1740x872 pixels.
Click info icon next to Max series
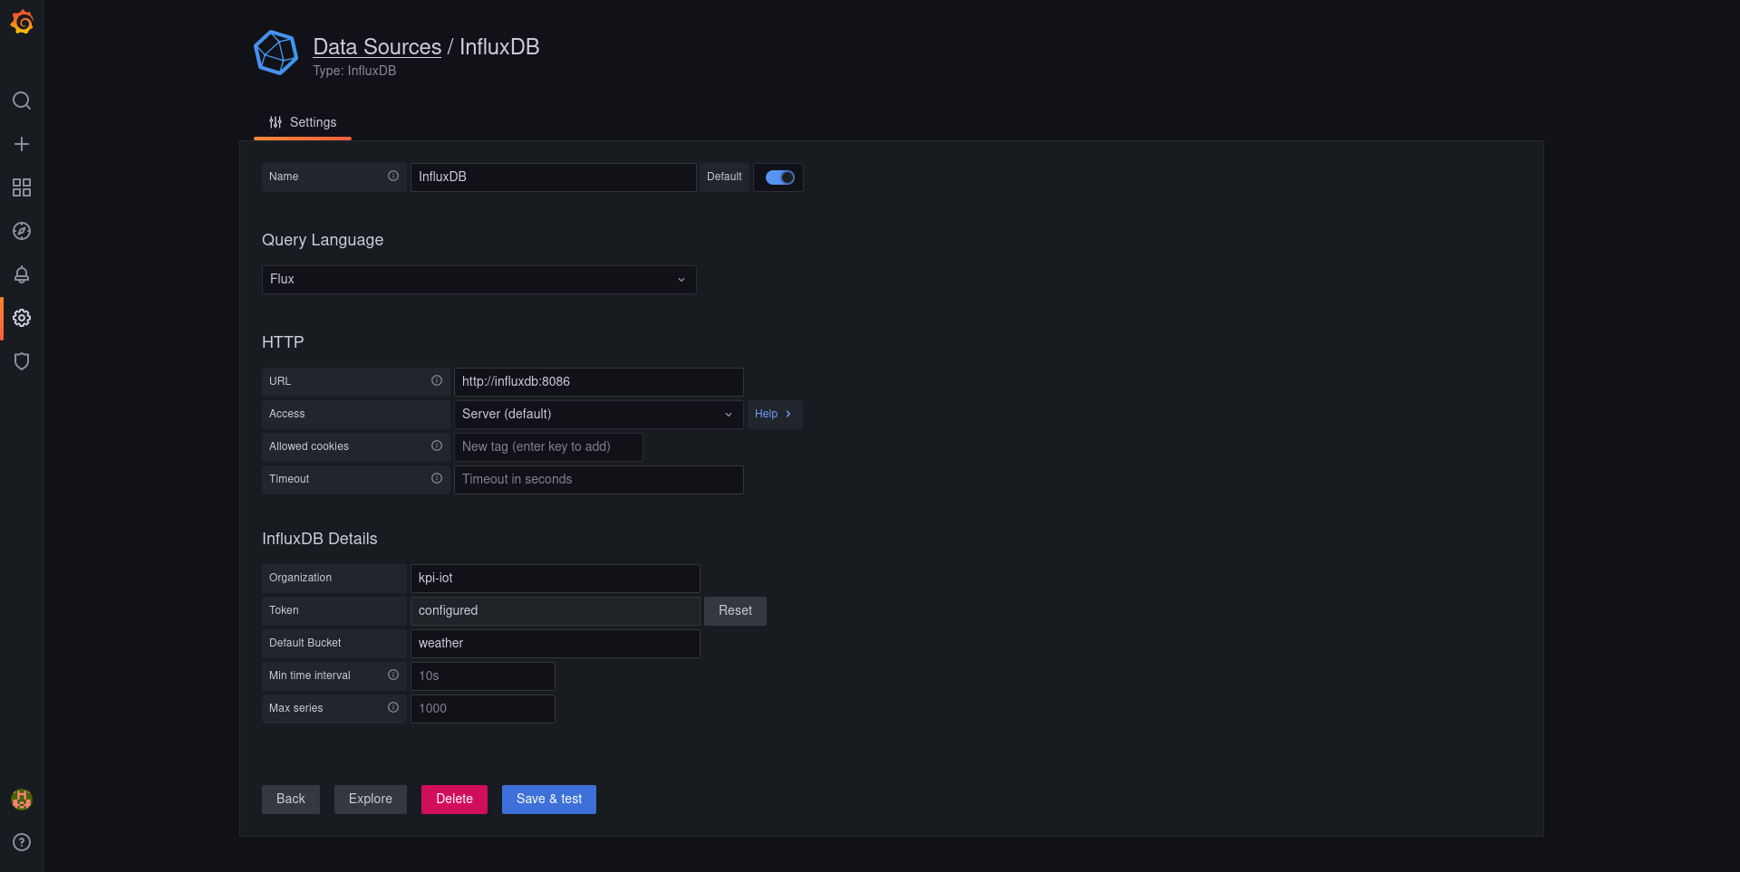(x=393, y=708)
